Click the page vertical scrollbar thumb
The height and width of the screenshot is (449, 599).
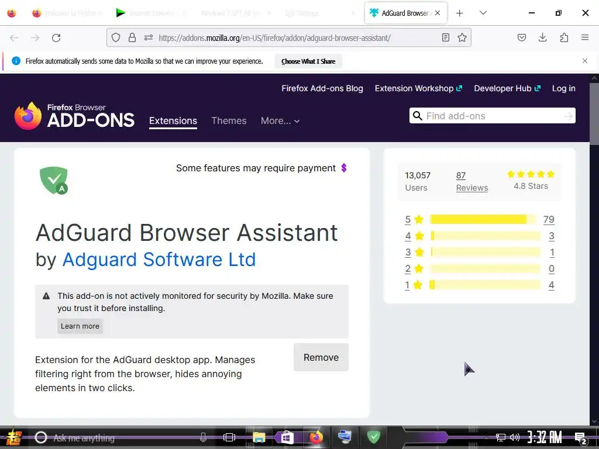coord(594,114)
